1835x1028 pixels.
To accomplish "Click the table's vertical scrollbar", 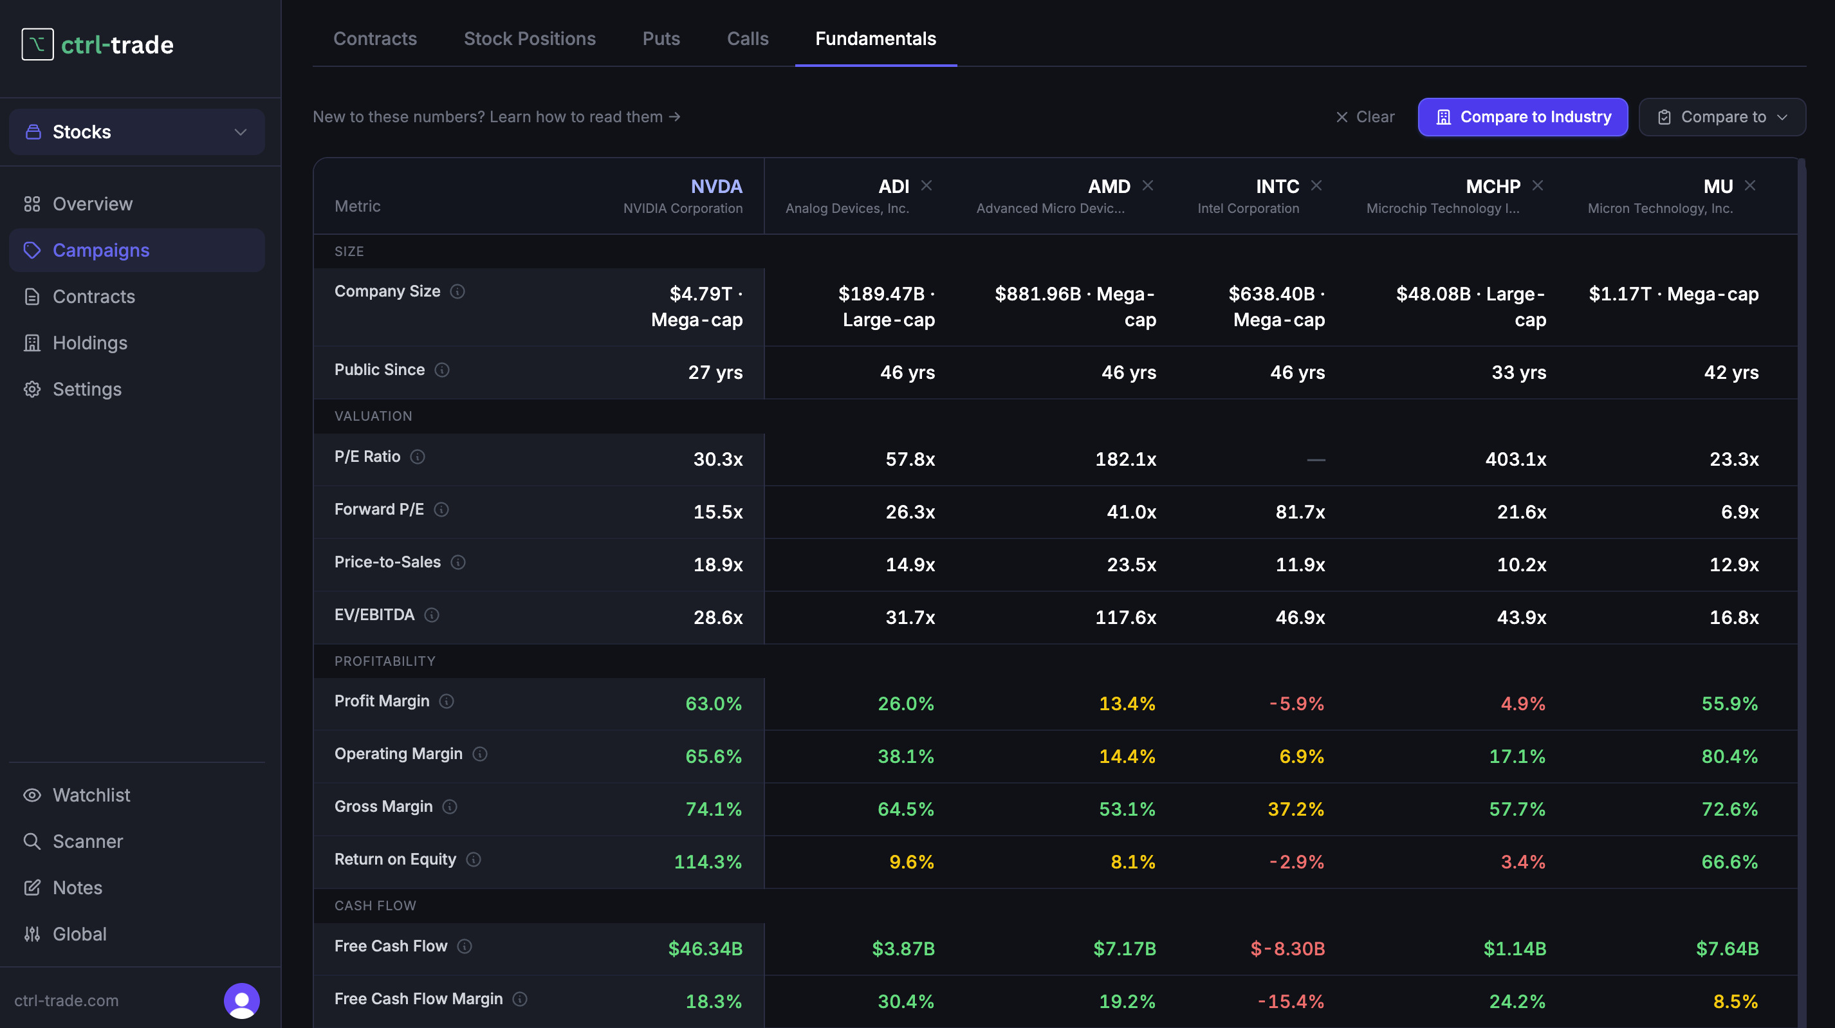I will point(1802,592).
